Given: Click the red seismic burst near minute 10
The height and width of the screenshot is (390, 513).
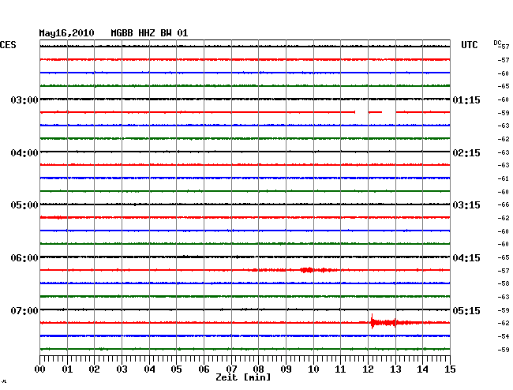Looking at the screenshot, I should [308, 270].
